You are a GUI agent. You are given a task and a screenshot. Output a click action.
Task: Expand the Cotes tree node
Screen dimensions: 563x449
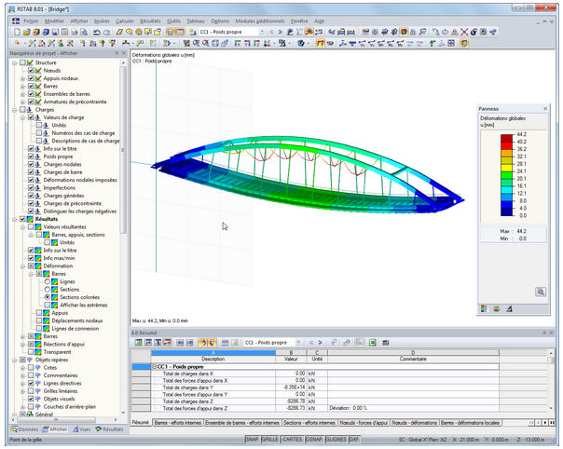pyautogui.click(x=22, y=368)
